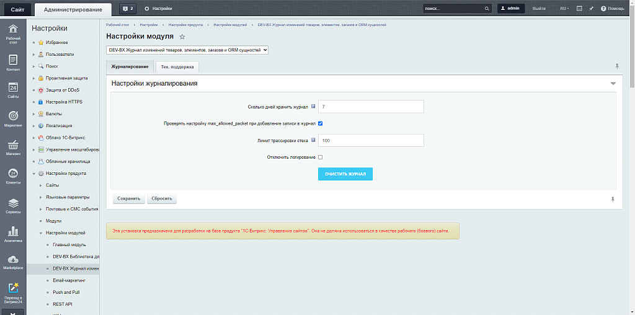Viewport: 635px width, 315px height.
Task: Open the RU language dropdown
Action: coord(564,9)
